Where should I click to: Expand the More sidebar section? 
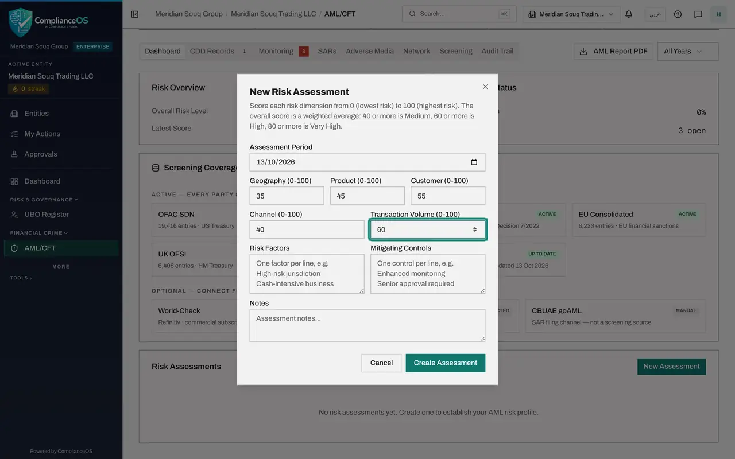(61, 266)
